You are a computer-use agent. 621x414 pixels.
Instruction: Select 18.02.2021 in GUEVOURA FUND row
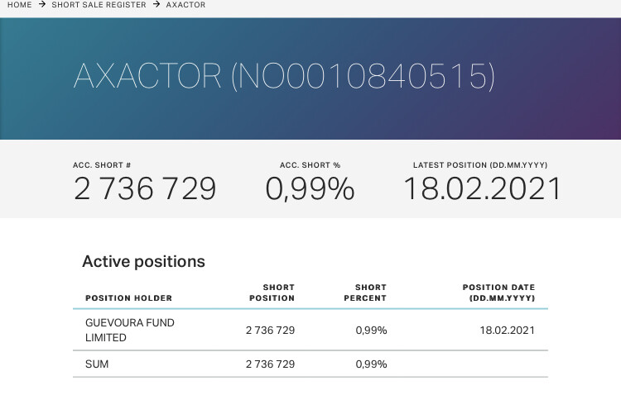508,331
